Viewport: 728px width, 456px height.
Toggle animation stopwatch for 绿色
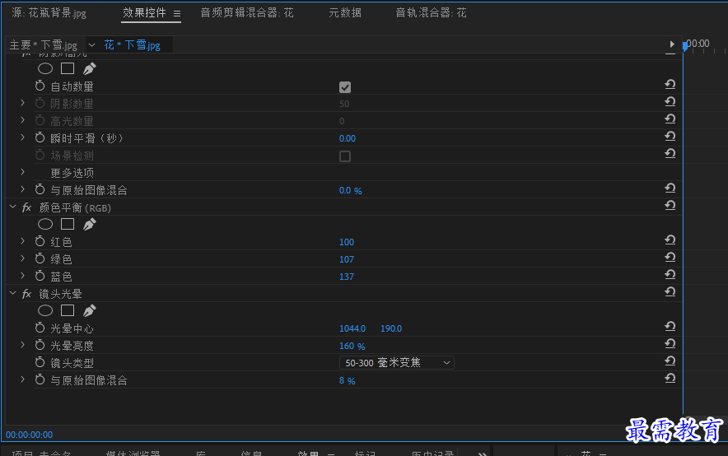(x=40, y=258)
